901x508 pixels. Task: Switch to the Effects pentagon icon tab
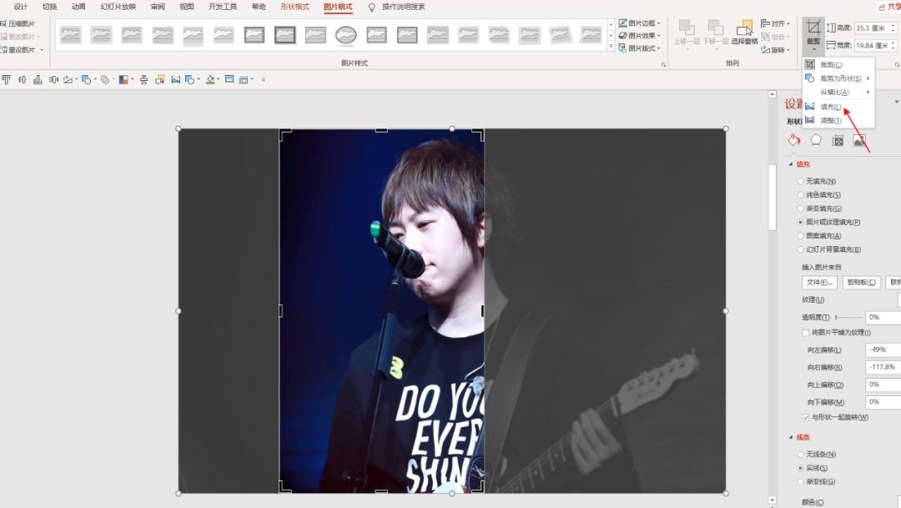[816, 141]
